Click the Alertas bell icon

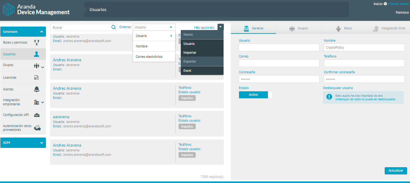tap(36, 89)
